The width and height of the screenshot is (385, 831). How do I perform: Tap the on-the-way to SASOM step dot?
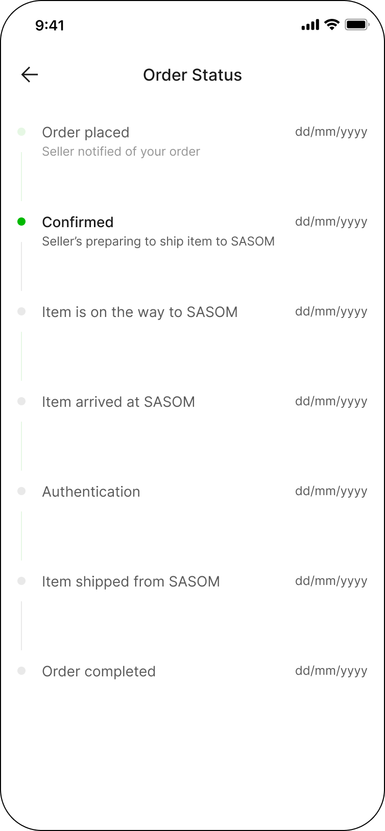click(x=21, y=311)
